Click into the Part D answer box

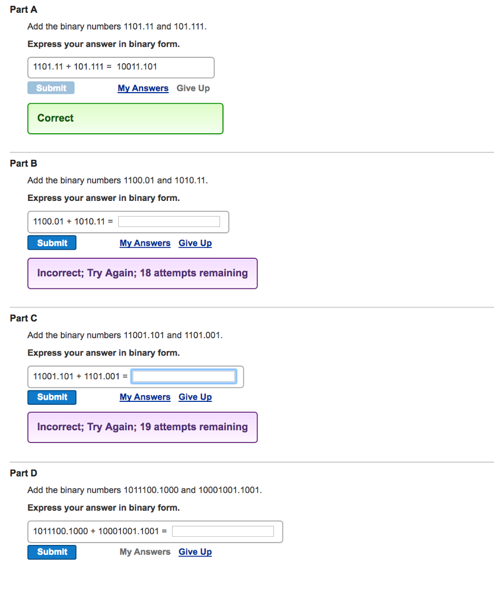coord(223,530)
